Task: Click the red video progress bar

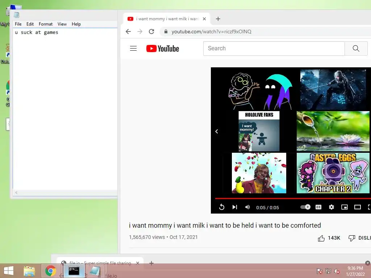Action: [x=293, y=198]
